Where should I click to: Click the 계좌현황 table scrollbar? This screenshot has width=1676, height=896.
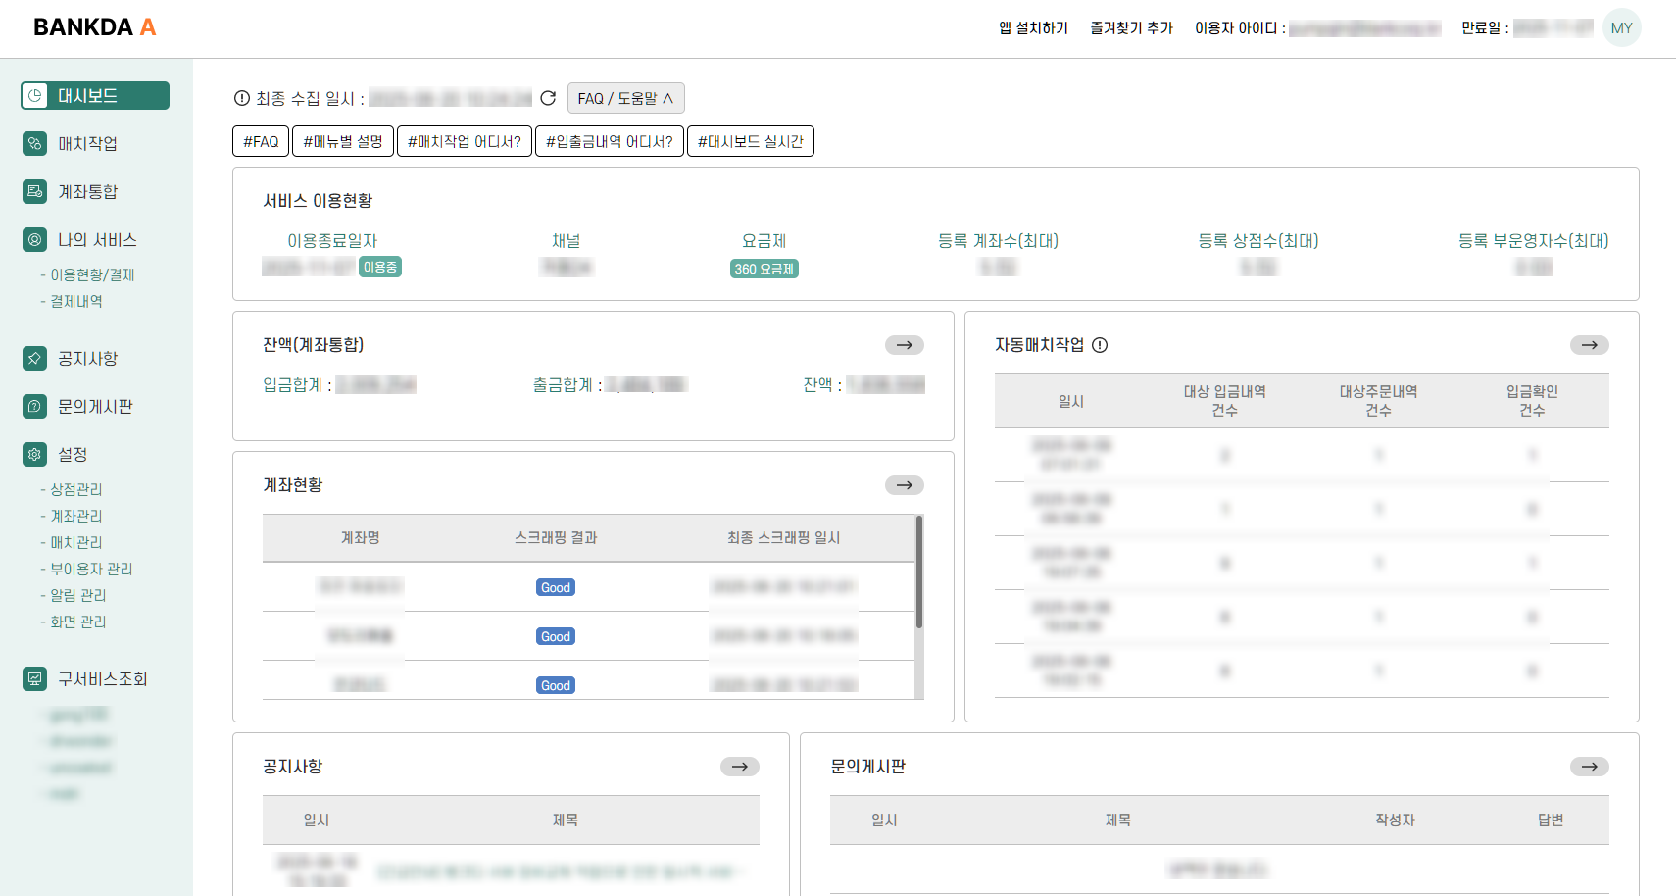918,573
